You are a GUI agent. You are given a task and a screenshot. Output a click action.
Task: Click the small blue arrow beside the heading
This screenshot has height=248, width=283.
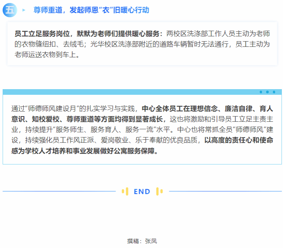[x=24, y=10]
